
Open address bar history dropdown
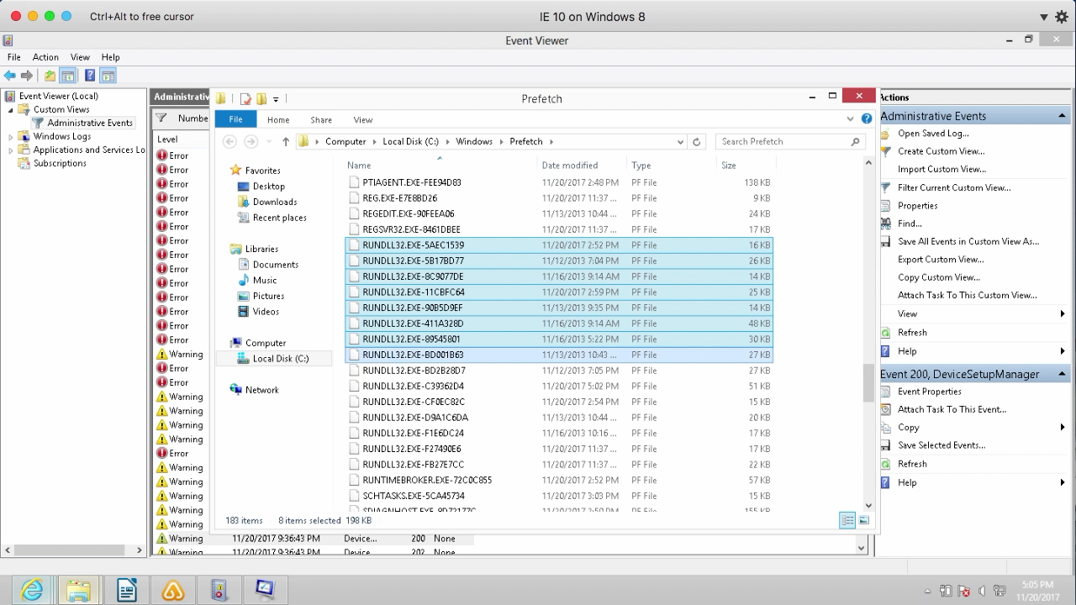(x=680, y=142)
